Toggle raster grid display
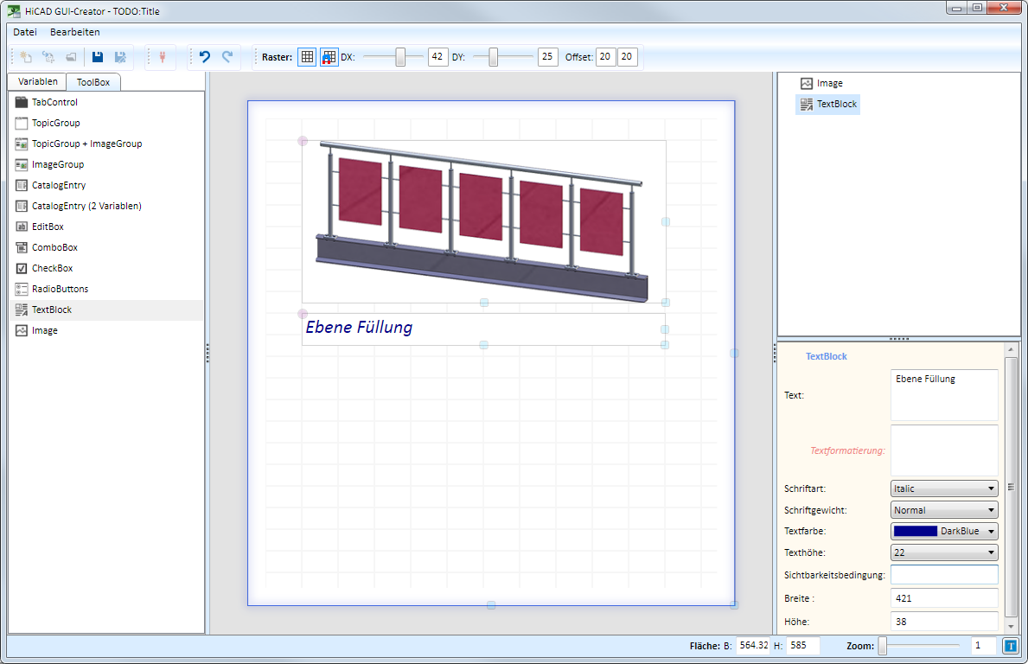The height and width of the screenshot is (664, 1028). tap(307, 57)
